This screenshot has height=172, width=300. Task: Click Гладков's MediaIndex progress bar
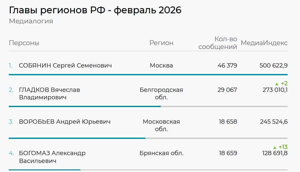[85, 106]
